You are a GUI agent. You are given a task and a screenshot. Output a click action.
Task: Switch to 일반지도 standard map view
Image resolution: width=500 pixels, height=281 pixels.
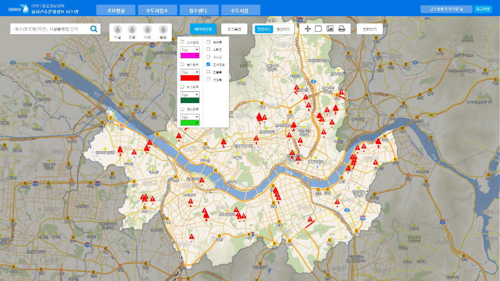point(264,29)
